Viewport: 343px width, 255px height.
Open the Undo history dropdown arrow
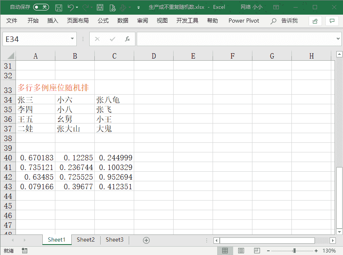[x=77, y=8]
